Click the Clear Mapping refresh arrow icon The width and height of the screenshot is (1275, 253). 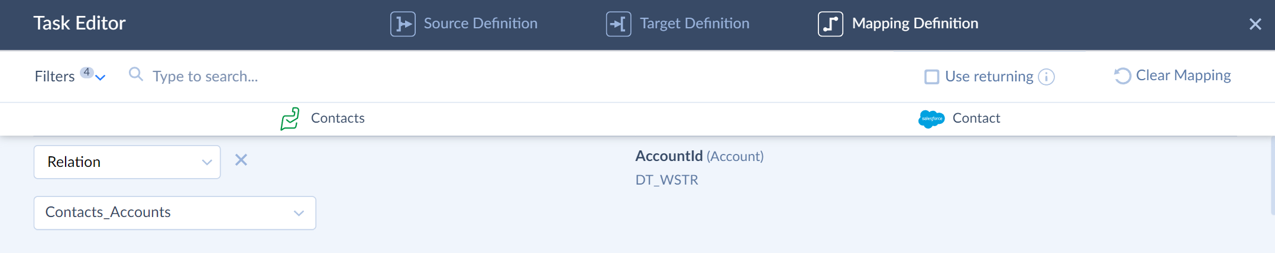tap(1122, 76)
